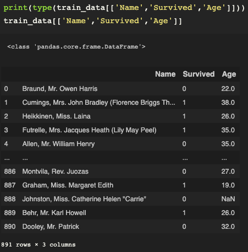248x252 pixels.
Task: Click the row index 0
Action: (6, 89)
